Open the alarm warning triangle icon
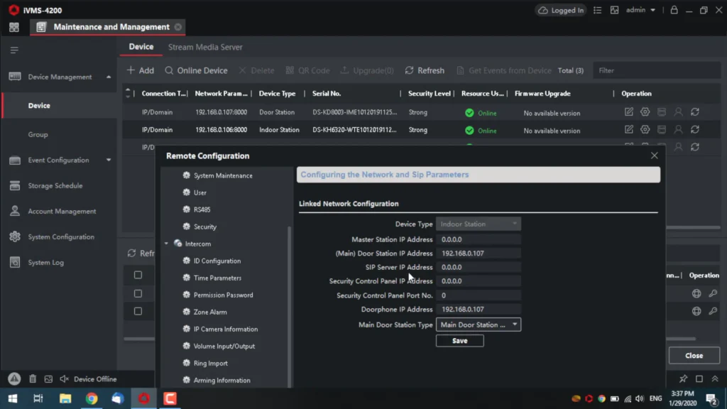727x409 pixels. coord(14,379)
